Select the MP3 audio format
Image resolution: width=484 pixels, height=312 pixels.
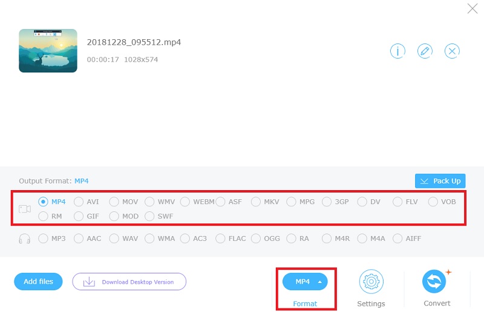point(44,238)
